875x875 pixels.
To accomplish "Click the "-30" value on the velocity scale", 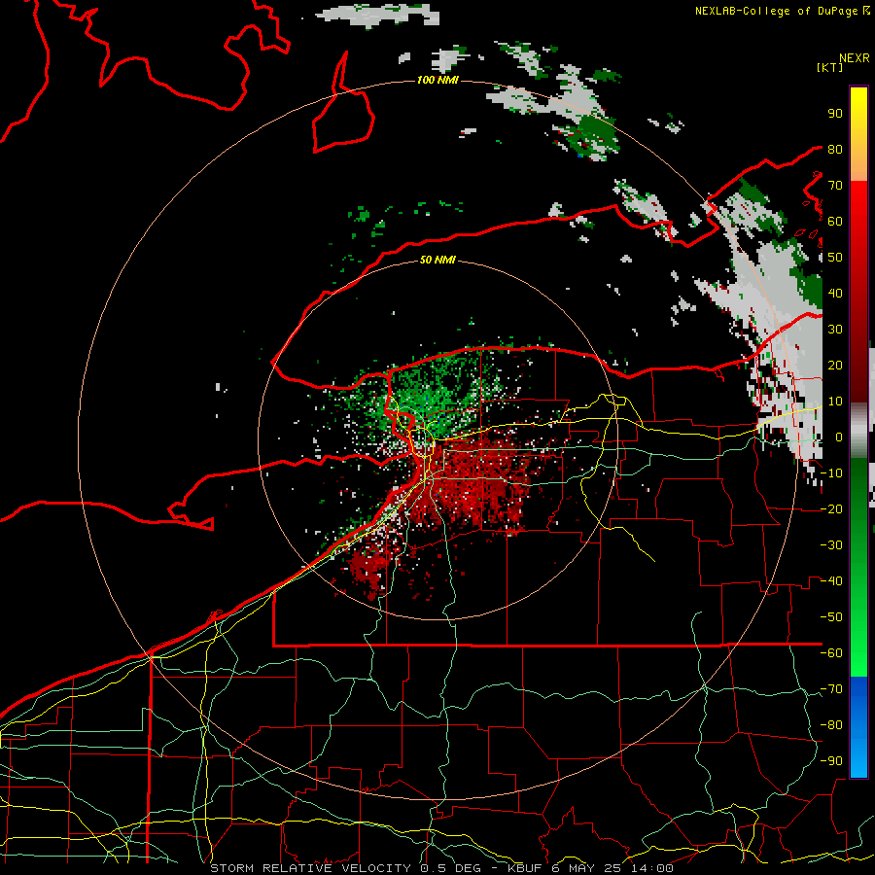I will tap(831, 545).
